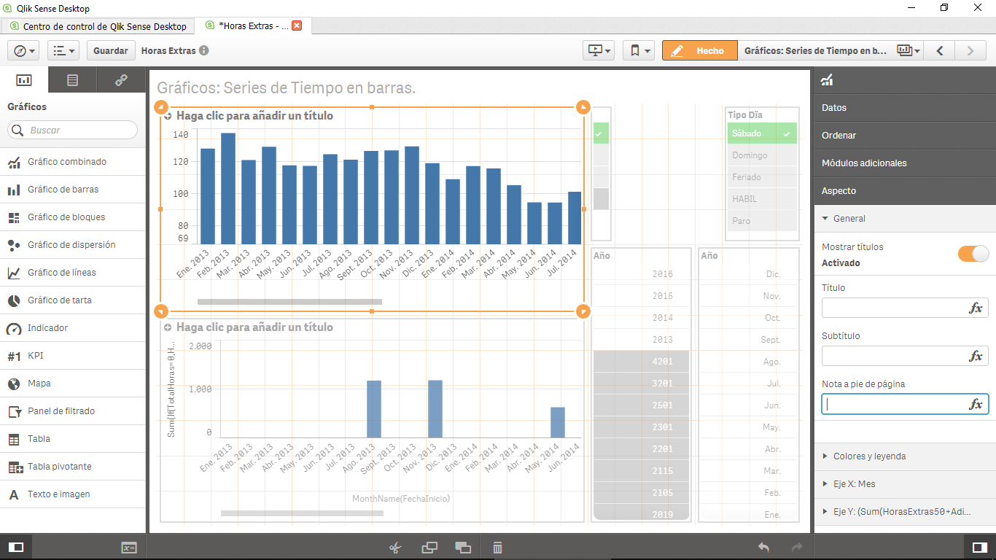Collapse the General subsection

click(x=905, y=219)
